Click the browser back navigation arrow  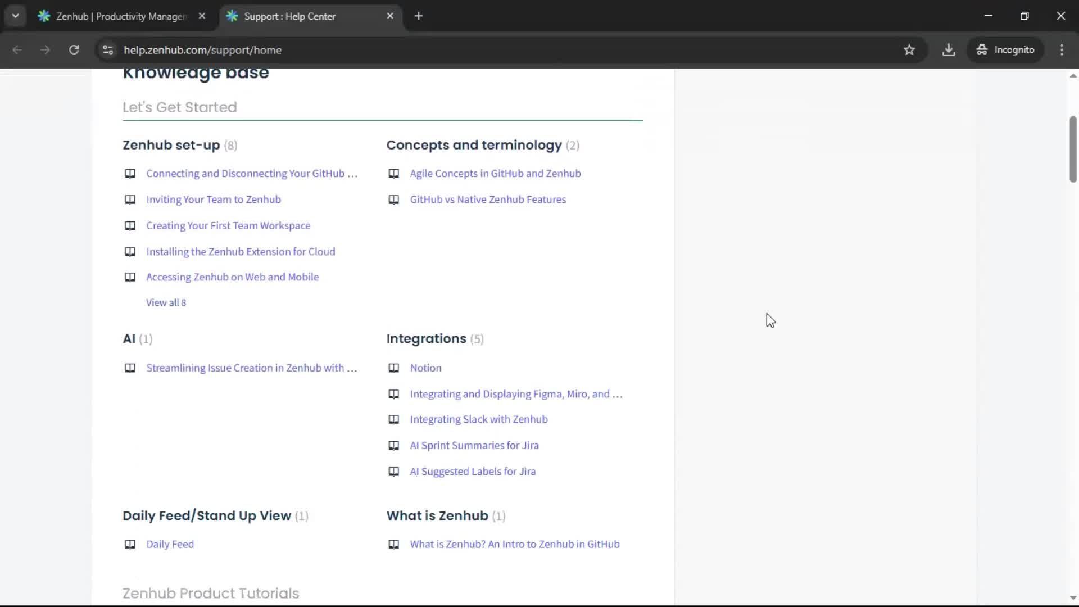click(x=17, y=49)
